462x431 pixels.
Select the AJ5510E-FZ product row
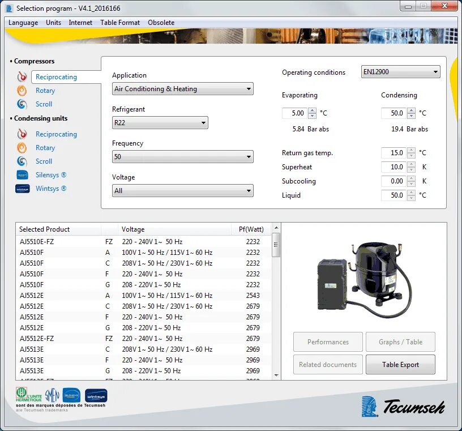click(x=143, y=242)
